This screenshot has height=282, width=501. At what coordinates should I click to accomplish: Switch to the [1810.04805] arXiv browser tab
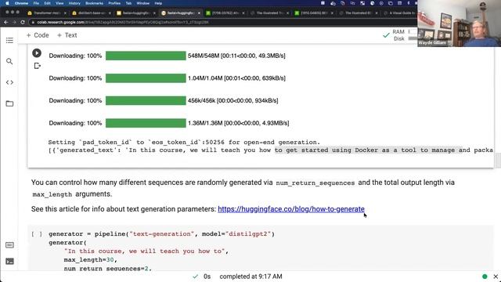point(313,13)
